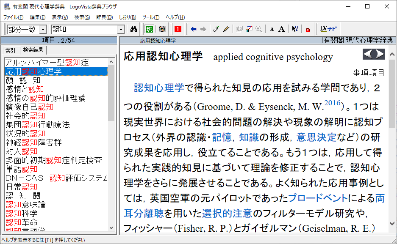Open the ブロードベント hyperlink
The width and height of the screenshot is (397, 244).
pos(318,198)
